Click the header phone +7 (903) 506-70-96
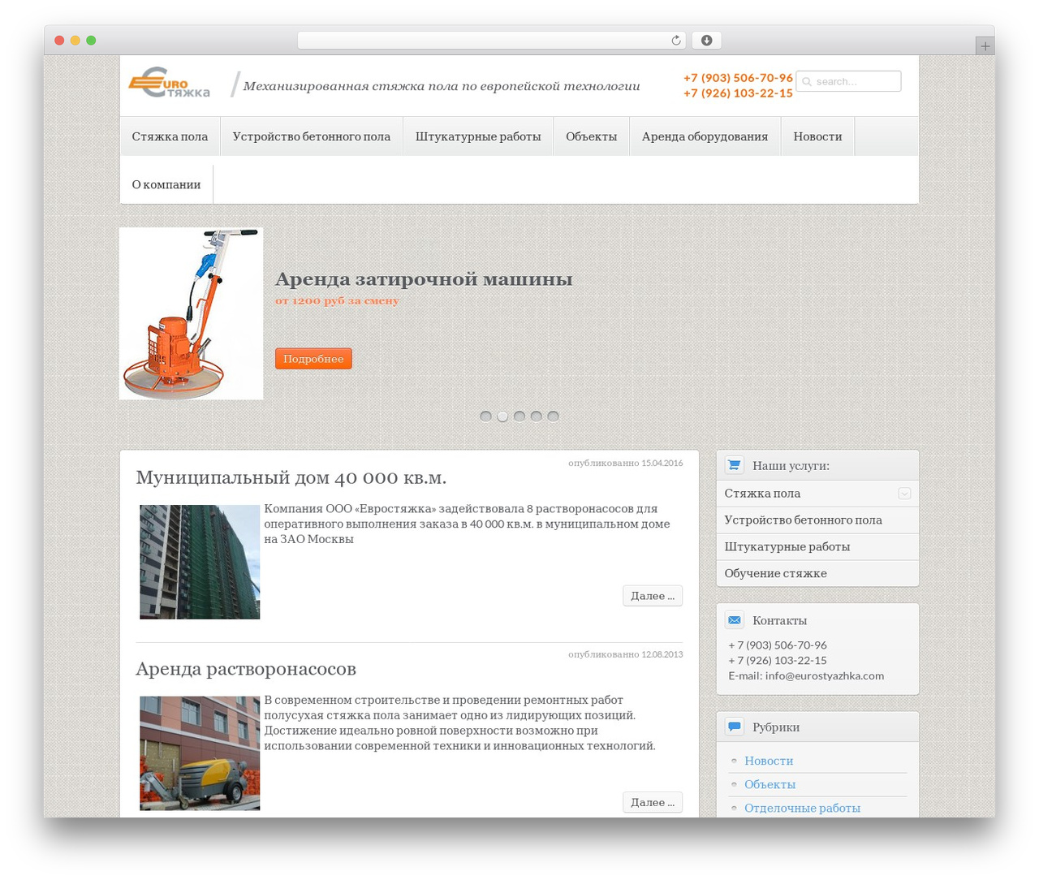1039x880 pixels. (x=738, y=78)
